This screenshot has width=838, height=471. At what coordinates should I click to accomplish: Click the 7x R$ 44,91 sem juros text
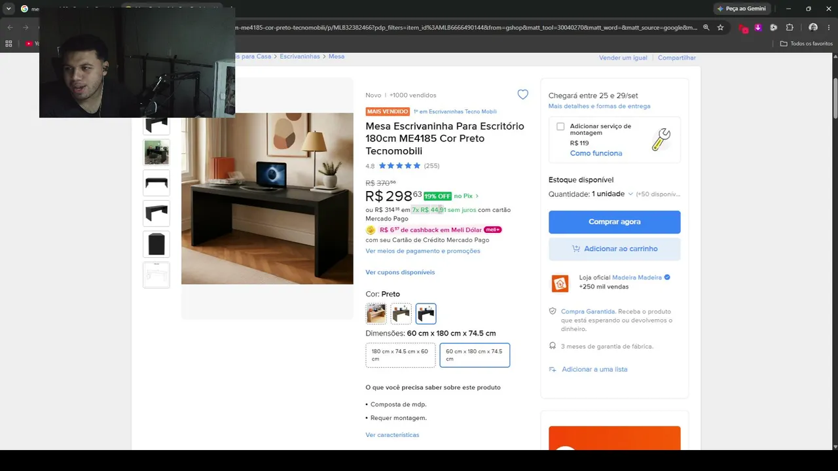[x=444, y=210]
